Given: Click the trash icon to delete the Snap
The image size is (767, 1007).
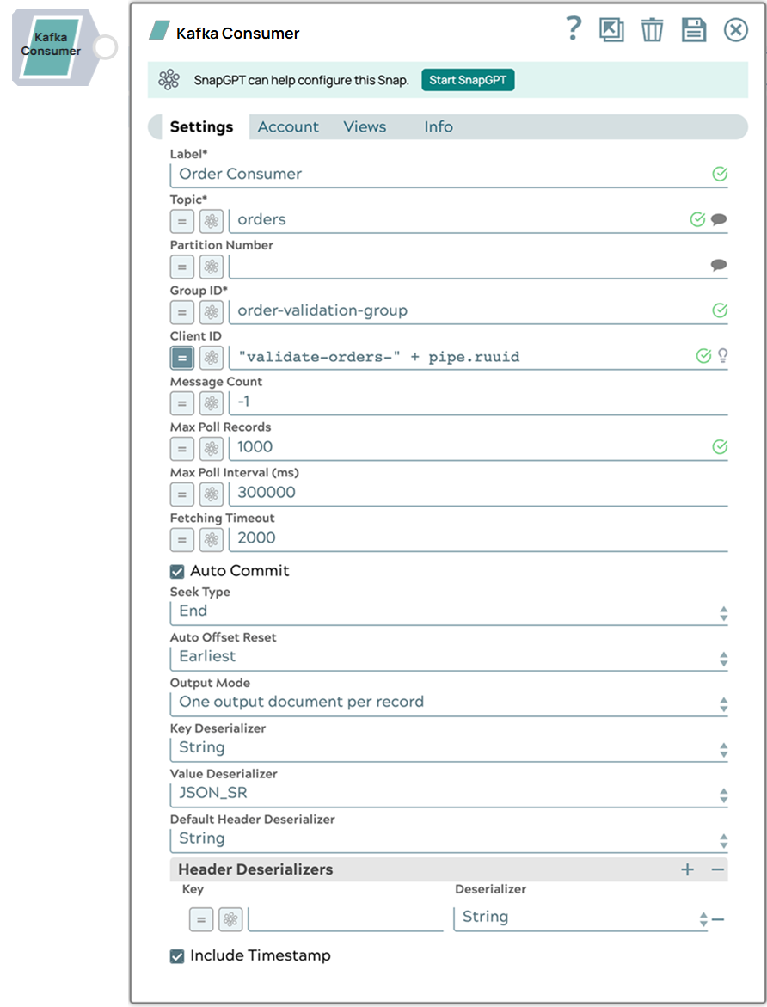Looking at the screenshot, I should click(653, 30).
